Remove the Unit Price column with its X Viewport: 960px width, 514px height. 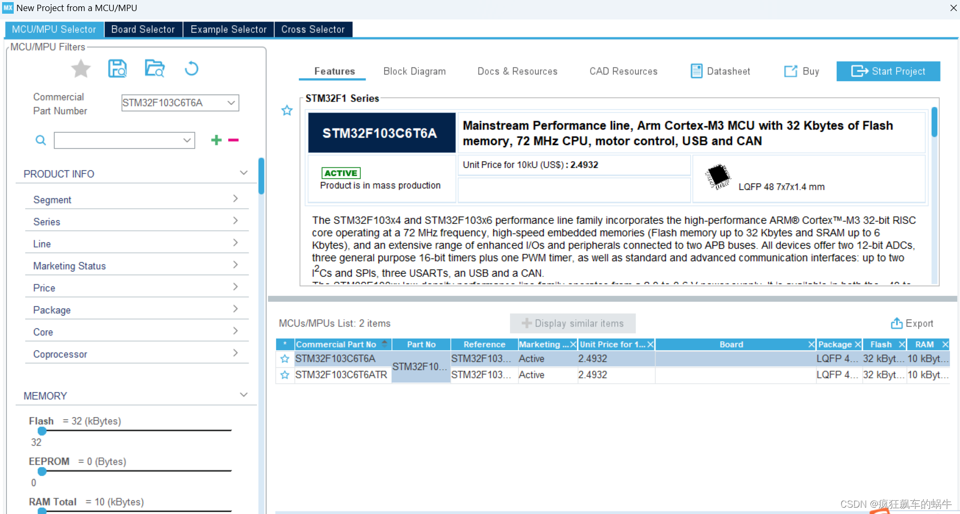point(650,344)
